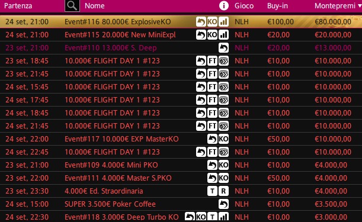This screenshot has height=222, width=362.
Task: Click KO icon on Event#116 ExplosiveKO row
Action: point(212,22)
